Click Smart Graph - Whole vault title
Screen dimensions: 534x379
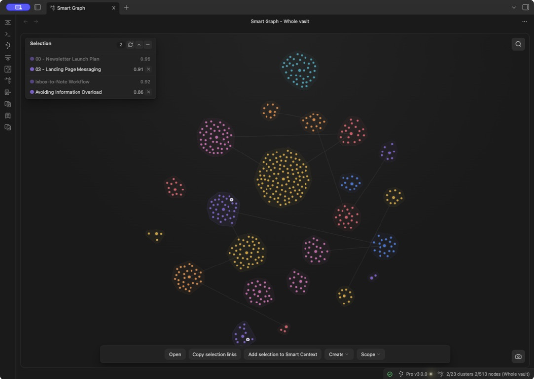click(x=280, y=21)
